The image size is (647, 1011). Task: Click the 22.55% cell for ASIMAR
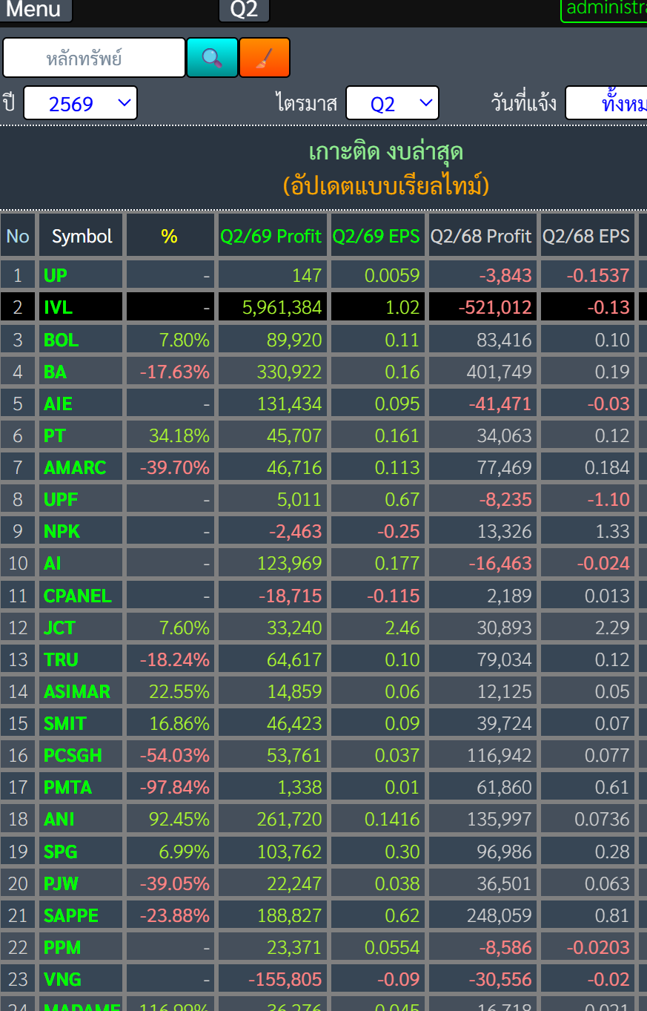[x=170, y=691]
